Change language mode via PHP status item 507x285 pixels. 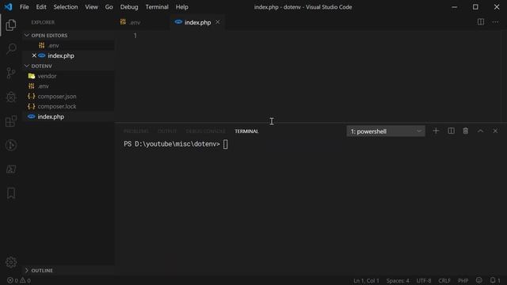463,280
